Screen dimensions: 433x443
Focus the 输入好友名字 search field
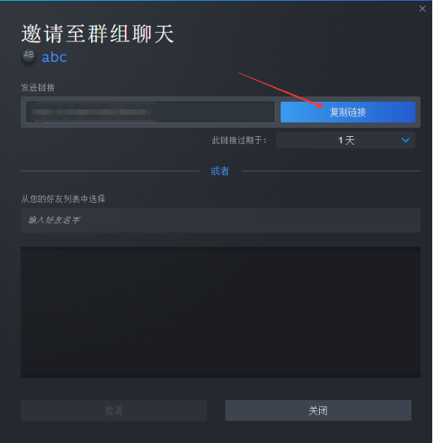click(220, 220)
